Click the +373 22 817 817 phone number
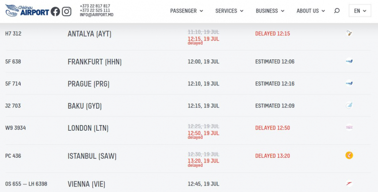This screenshot has width=378, height=192. [95, 6]
